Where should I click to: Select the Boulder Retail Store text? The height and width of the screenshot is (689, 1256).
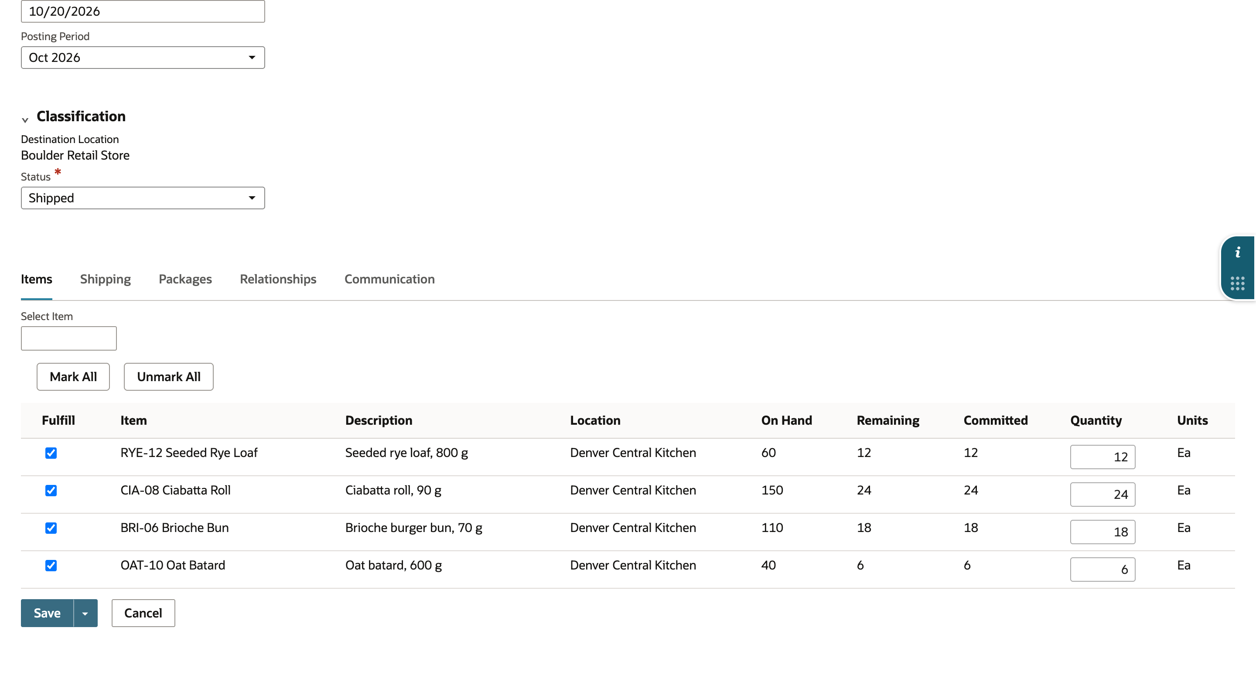click(75, 156)
